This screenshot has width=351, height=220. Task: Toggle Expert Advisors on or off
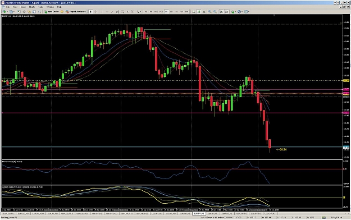[x=75, y=12]
